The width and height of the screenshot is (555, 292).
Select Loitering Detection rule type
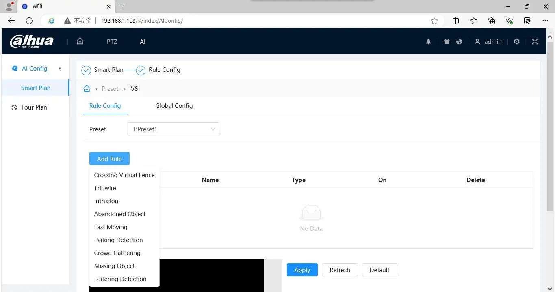pyautogui.click(x=120, y=279)
